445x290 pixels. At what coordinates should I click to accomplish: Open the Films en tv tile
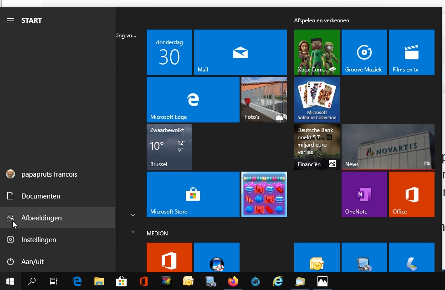[x=411, y=52]
